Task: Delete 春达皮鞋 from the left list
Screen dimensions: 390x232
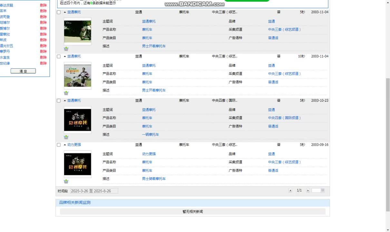Action: pos(43,5)
